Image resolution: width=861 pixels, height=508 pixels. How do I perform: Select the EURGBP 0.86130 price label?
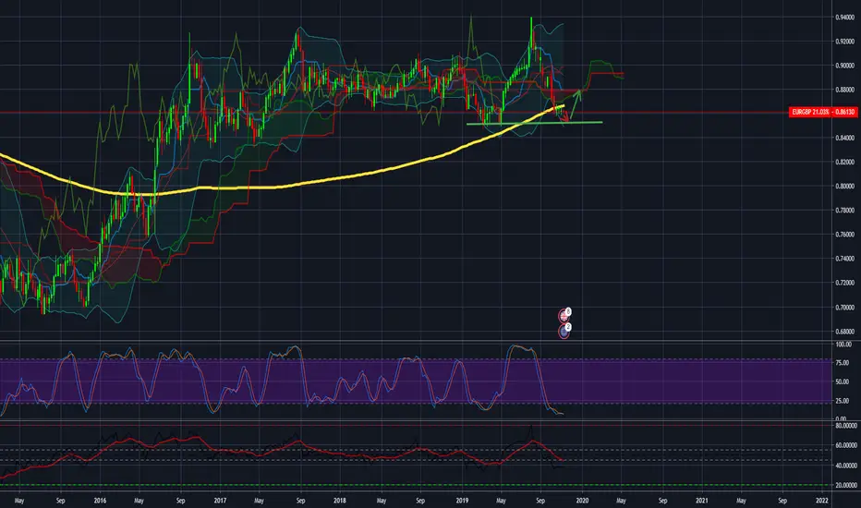click(822, 112)
